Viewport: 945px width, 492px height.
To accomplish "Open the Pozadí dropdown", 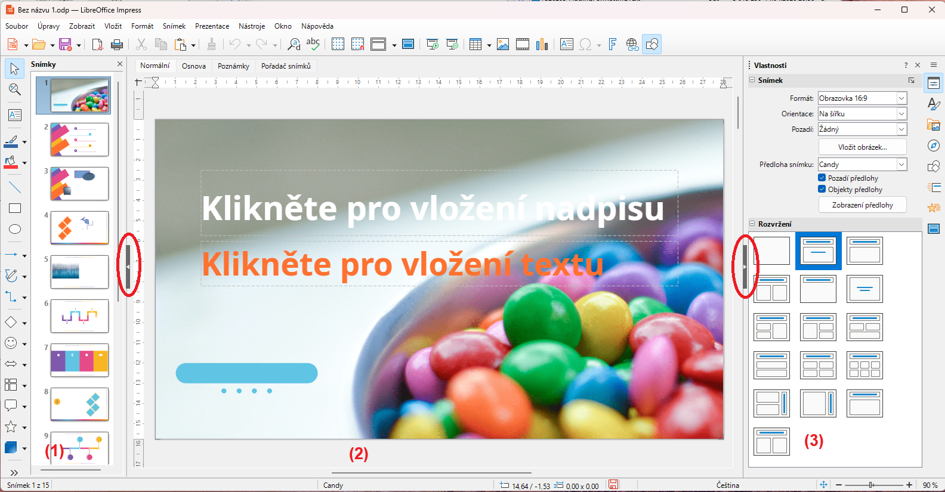I will [862, 129].
